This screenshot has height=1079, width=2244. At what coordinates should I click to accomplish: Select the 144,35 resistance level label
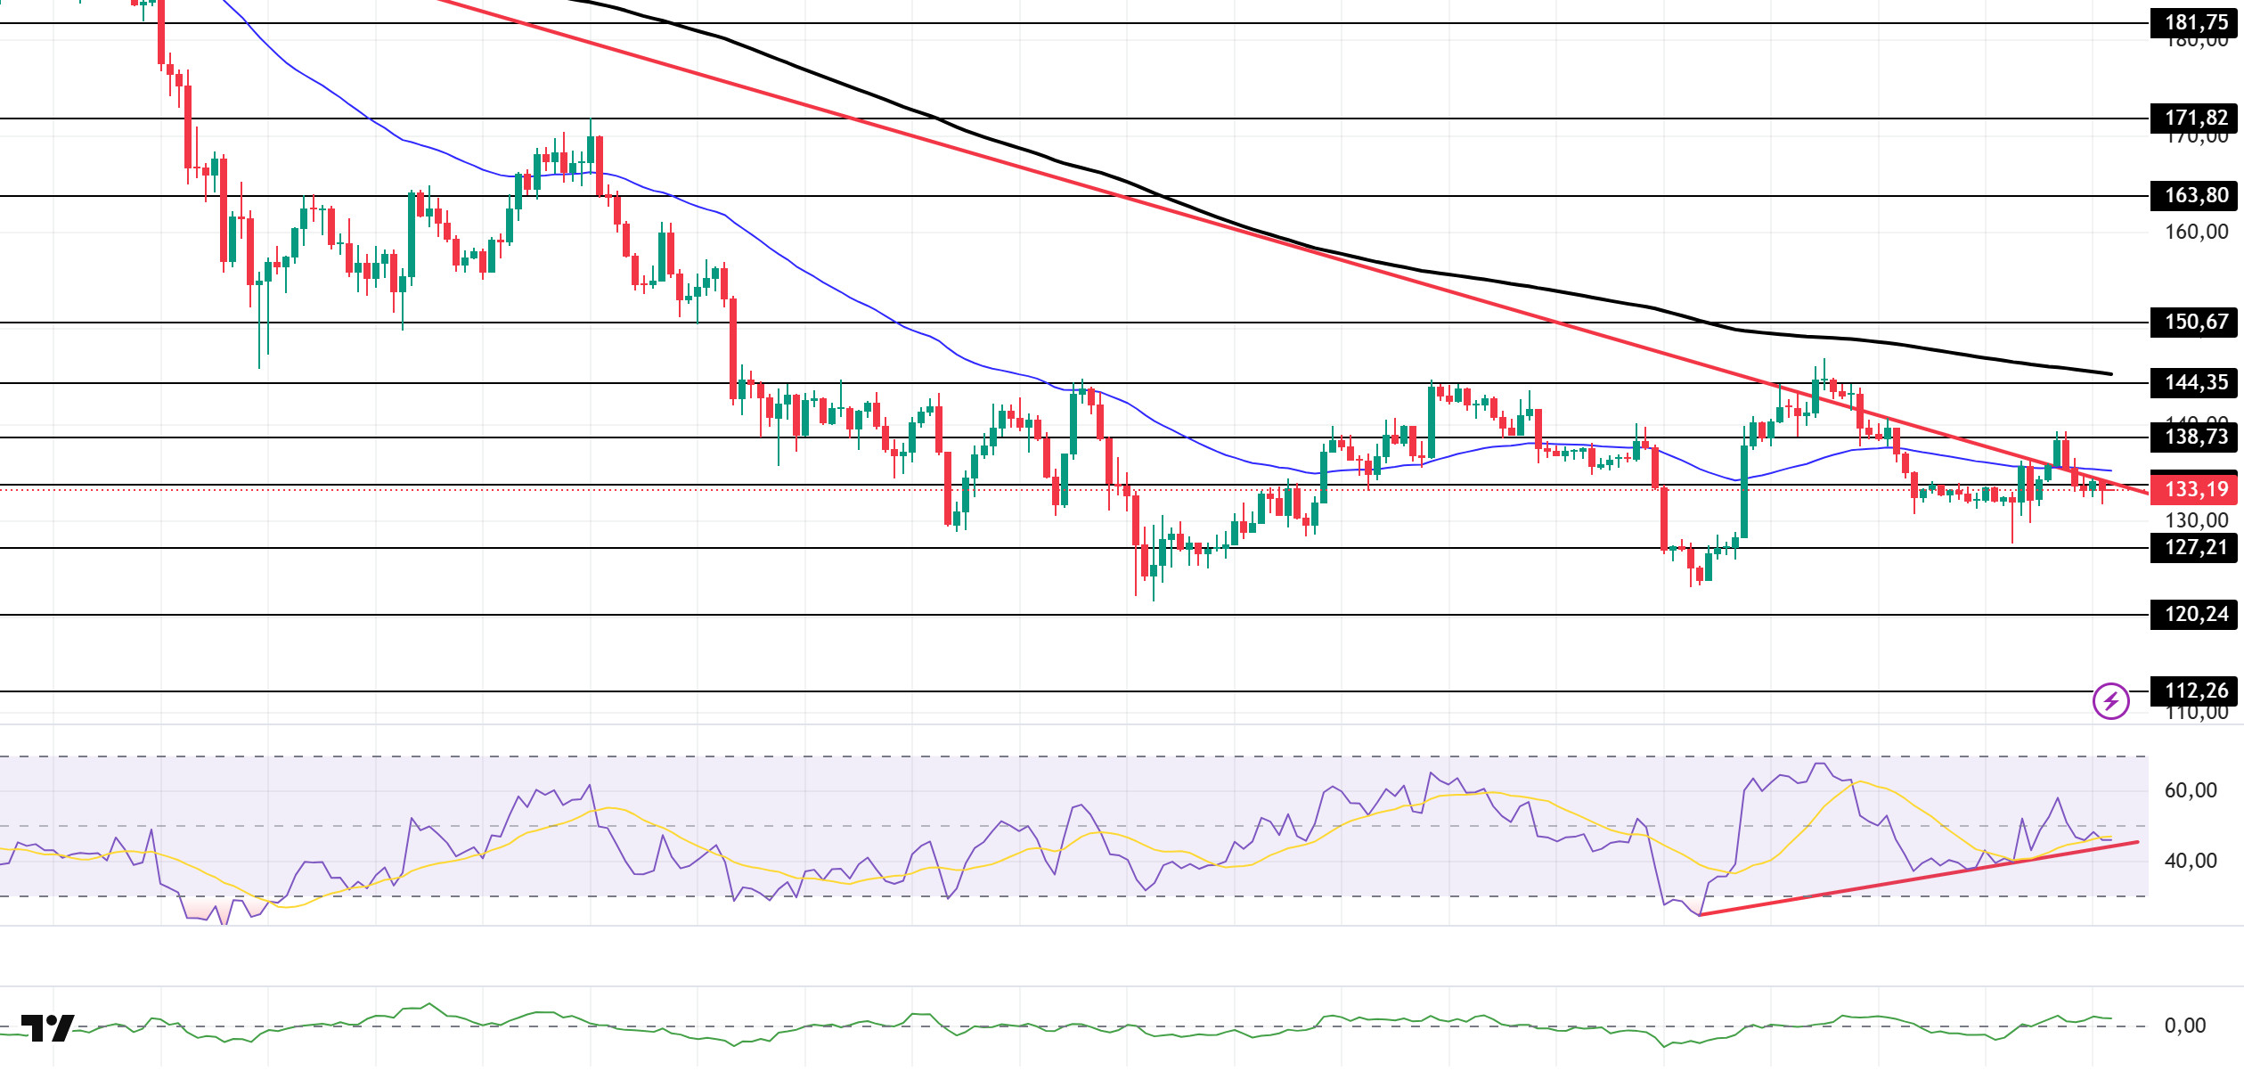click(2195, 382)
